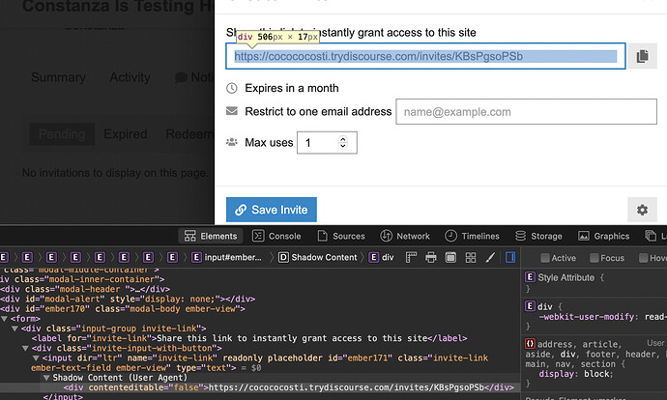Click inside the Max uses number field
Image resolution: width=667 pixels, height=400 pixels.
tap(327, 143)
